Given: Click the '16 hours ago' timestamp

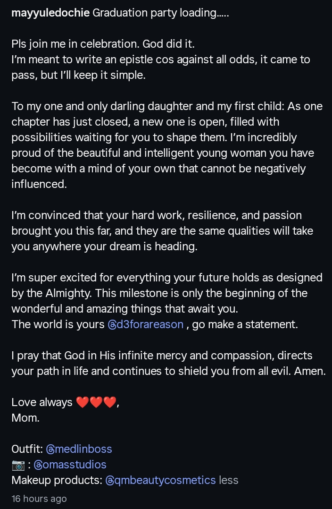Looking at the screenshot, I should tap(39, 499).
